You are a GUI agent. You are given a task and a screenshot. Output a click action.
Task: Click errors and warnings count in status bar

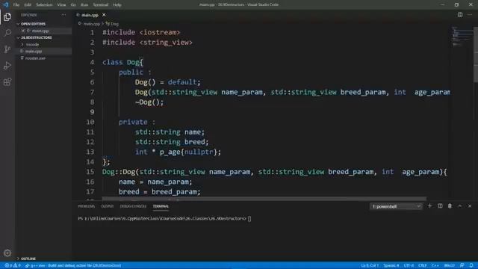click(x=13, y=265)
